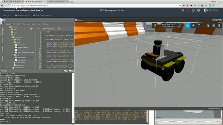Click the collapse arrow left of Cloud9 menu
Screen dimensions: 223x125
pyautogui.click(x=2, y=24)
